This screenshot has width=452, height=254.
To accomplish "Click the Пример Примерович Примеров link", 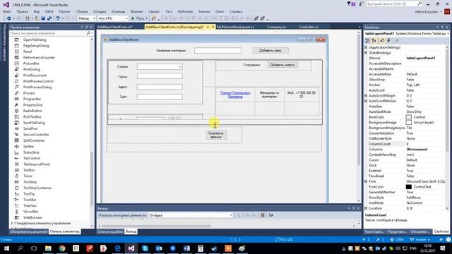I will (235, 95).
